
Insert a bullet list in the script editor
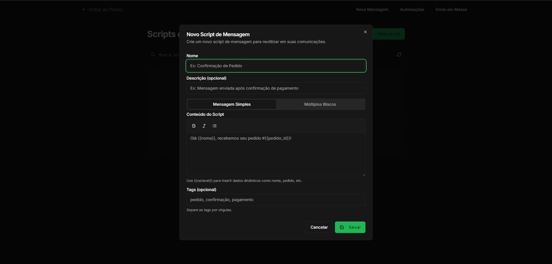pos(214,126)
